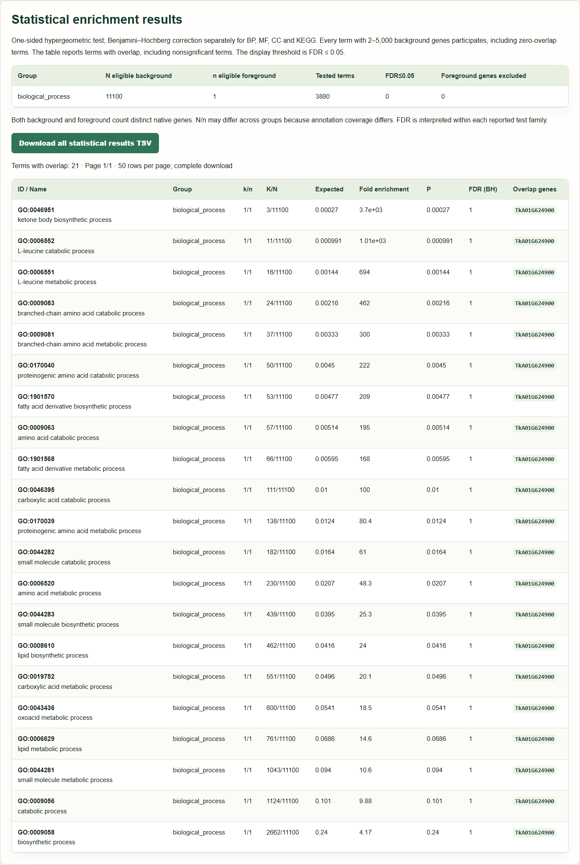Select the K/N value 2662/11100

point(282,832)
